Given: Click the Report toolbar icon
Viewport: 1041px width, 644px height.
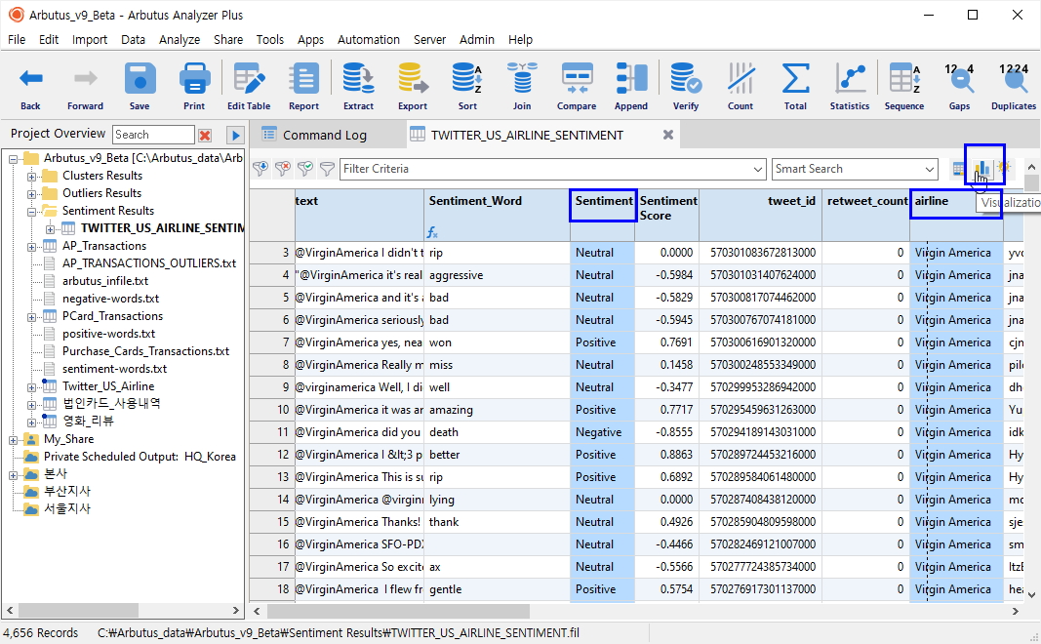Looking at the screenshot, I should coord(303,79).
